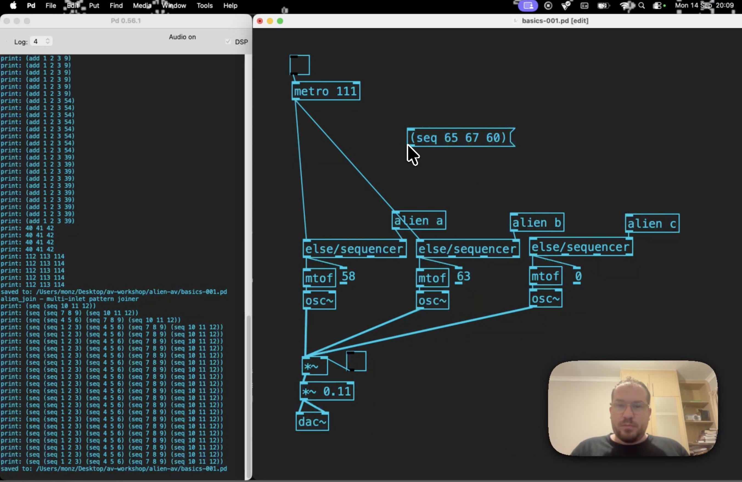742x482 pixels.
Task: Click the Apple menu icon
Action: 13,5
